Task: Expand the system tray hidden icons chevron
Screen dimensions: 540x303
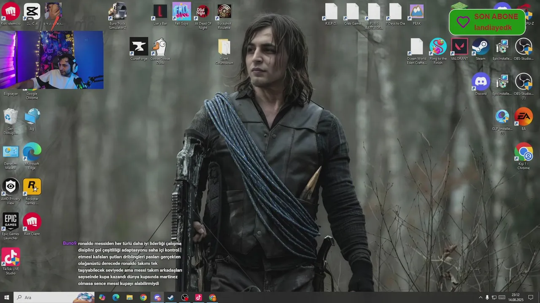Action: pos(480,298)
